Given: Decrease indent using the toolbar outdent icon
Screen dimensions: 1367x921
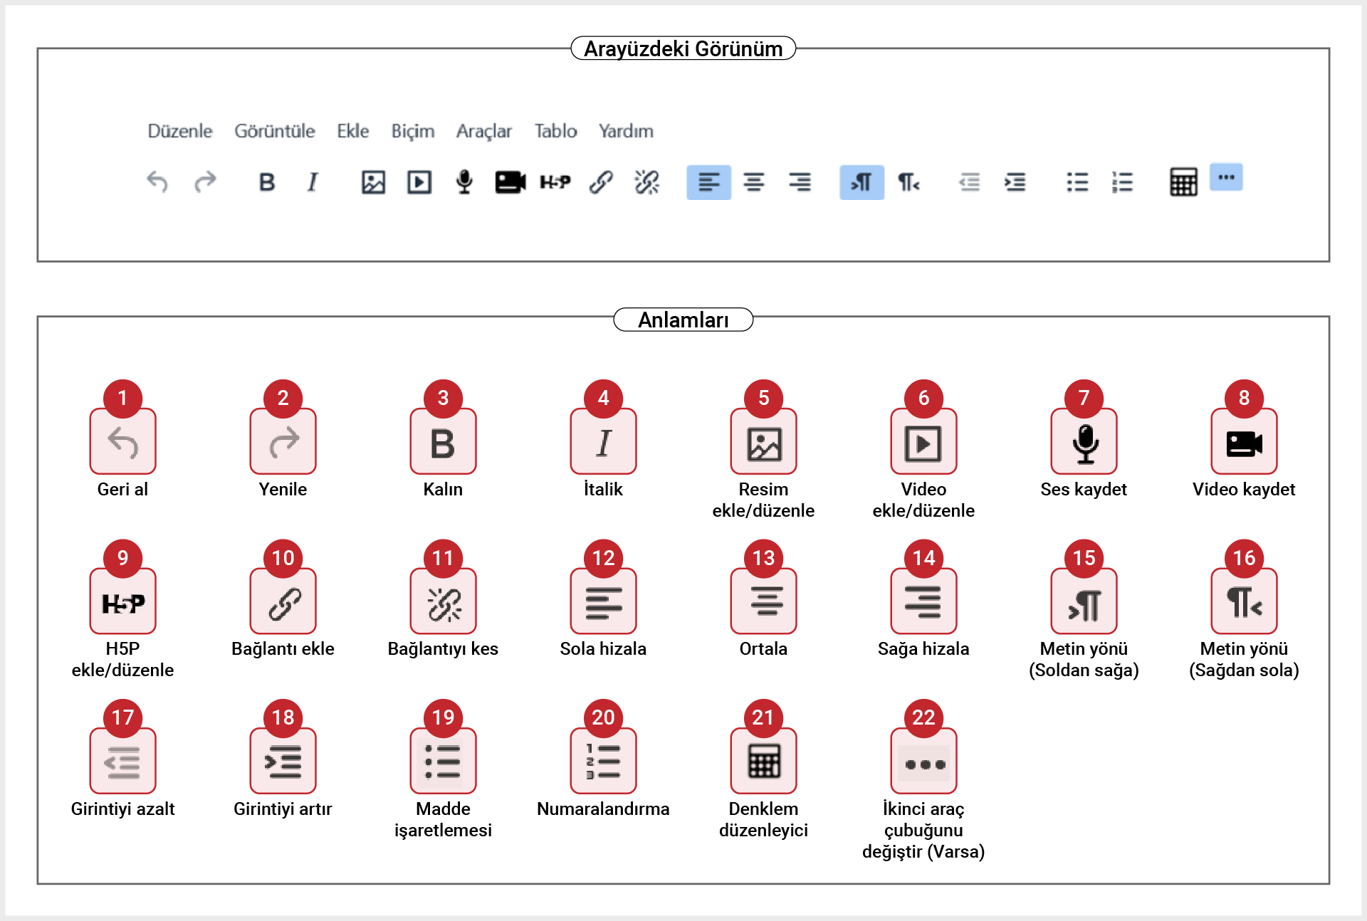Looking at the screenshot, I should [969, 182].
